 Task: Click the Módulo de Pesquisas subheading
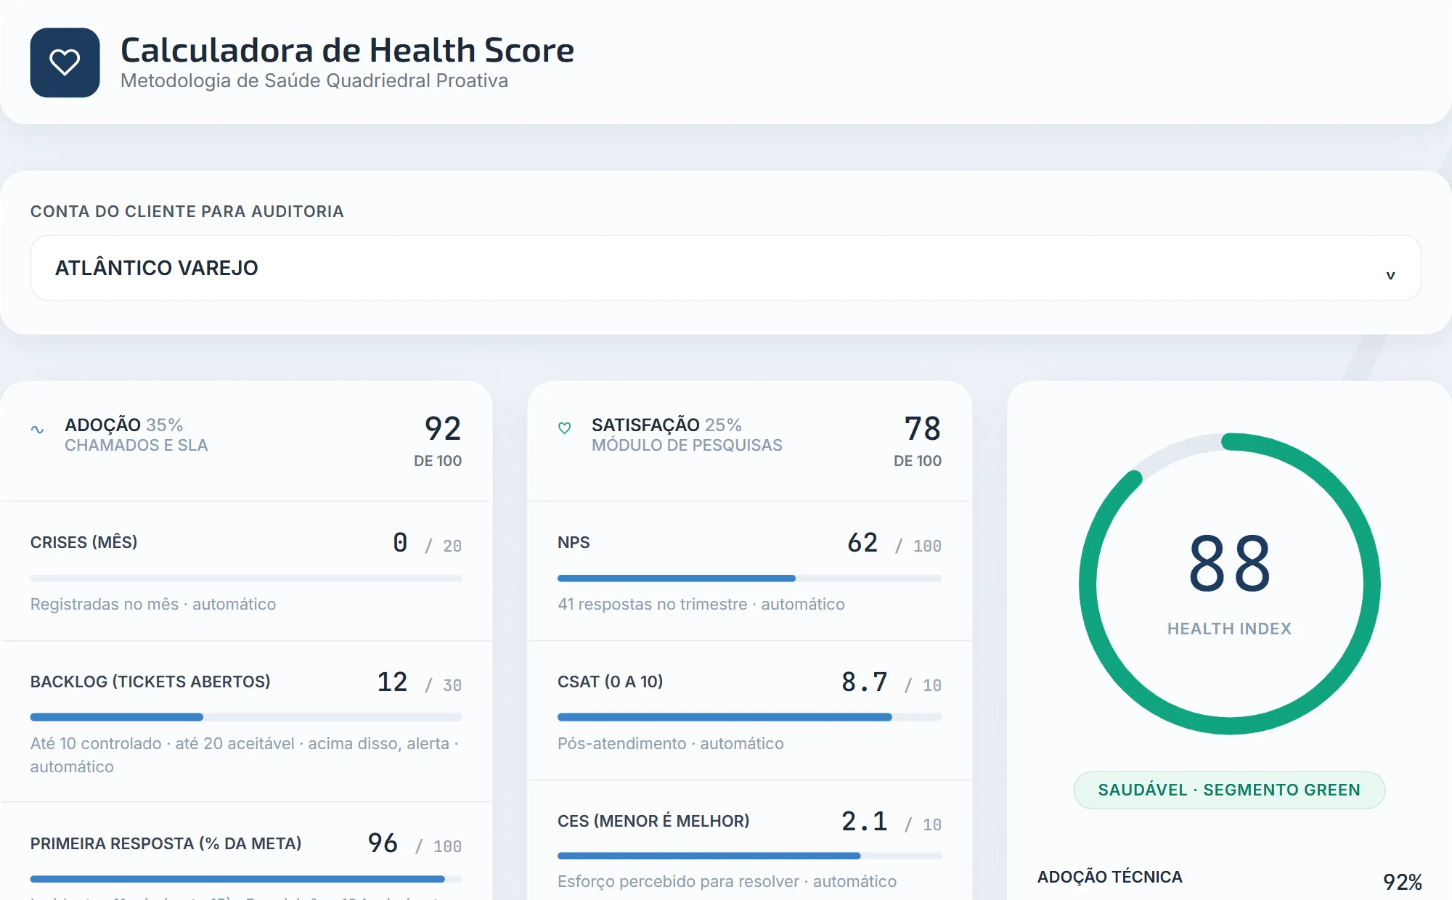[687, 445]
